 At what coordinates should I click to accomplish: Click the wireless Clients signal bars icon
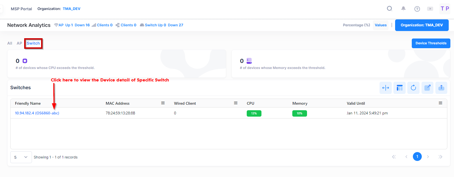[94, 25]
